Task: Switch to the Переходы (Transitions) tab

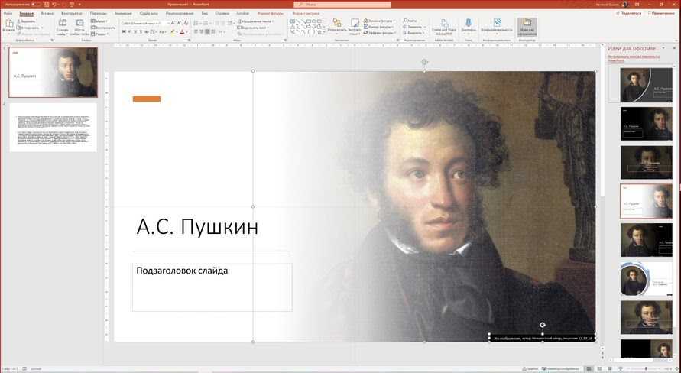Action: (x=98, y=13)
